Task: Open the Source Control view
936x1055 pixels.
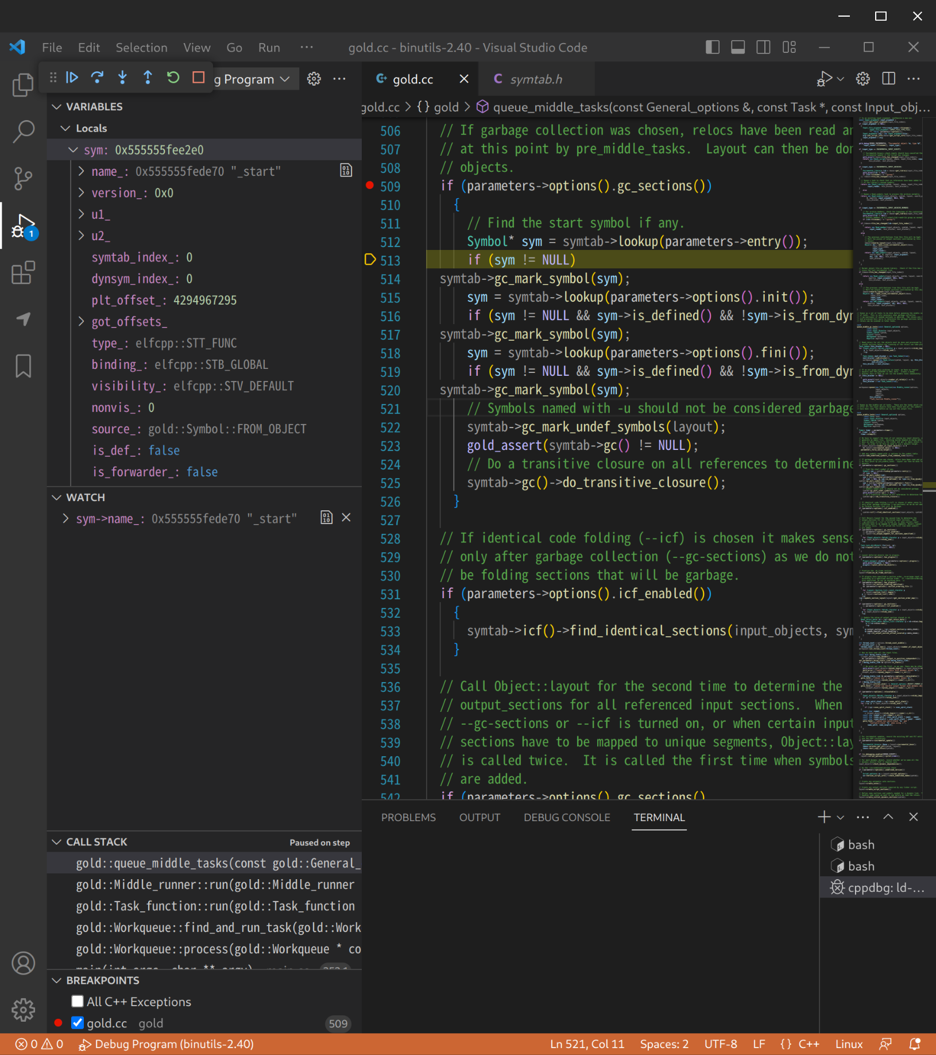Action: 23,179
